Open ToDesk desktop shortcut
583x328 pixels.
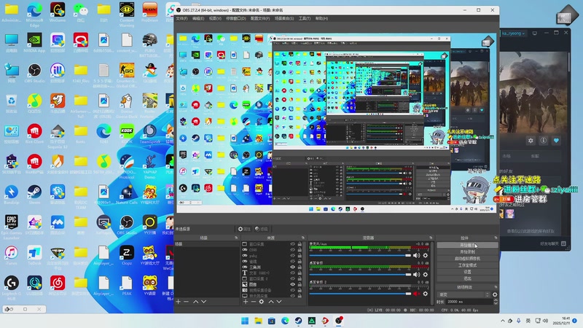(x=34, y=254)
